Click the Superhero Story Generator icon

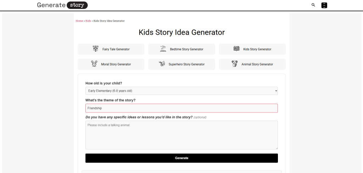tap(162, 64)
